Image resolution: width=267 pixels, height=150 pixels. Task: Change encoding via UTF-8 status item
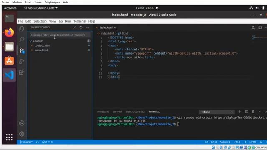click(237, 142)
